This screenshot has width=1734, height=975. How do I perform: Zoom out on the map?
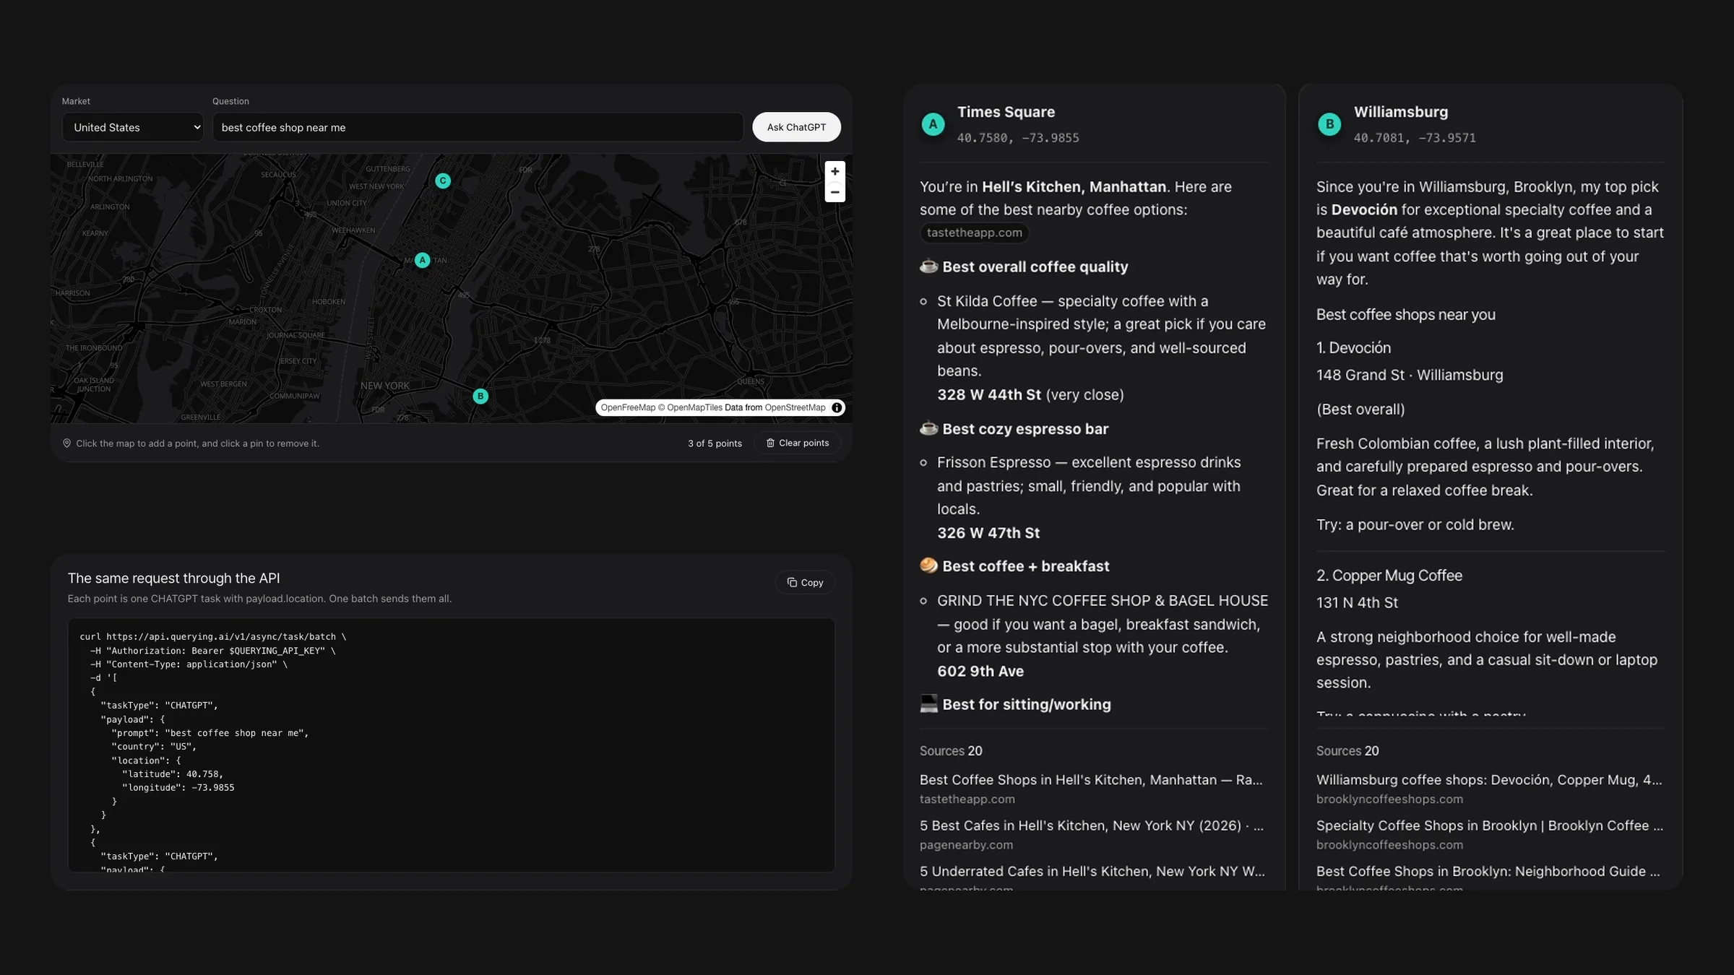[834, 192]
